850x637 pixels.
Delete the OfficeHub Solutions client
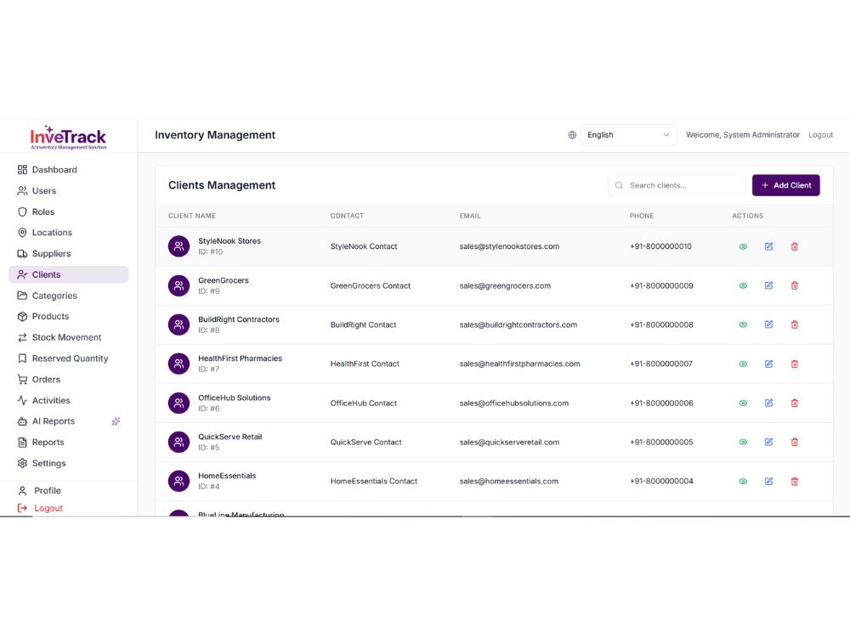pyautogui.click(x=794, y=403)
